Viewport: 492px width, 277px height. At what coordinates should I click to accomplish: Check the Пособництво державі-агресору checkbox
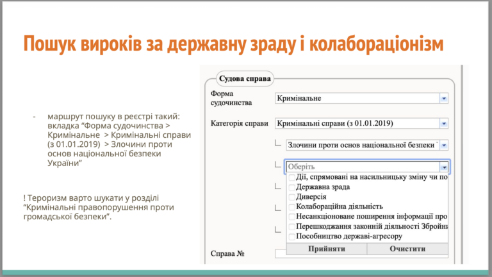292,237
